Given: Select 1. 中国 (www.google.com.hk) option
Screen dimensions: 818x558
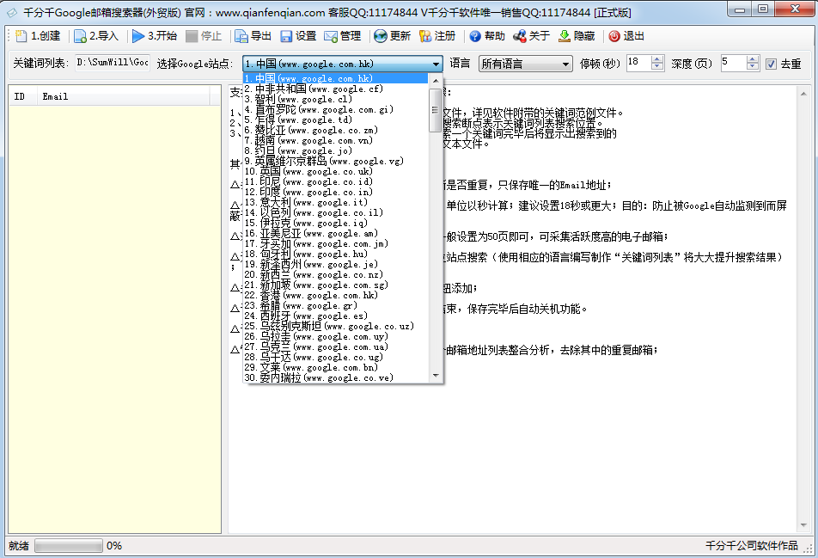Looking at the screenshot, I should click(335, 78).
